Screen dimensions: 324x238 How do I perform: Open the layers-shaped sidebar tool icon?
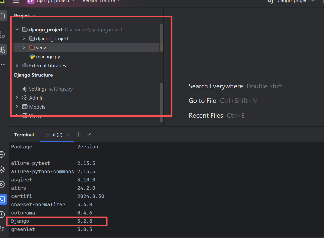pos(2,169)
